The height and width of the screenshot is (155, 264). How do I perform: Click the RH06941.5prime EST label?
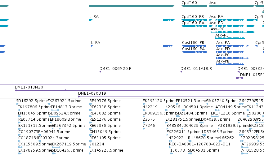pos(54,132)
